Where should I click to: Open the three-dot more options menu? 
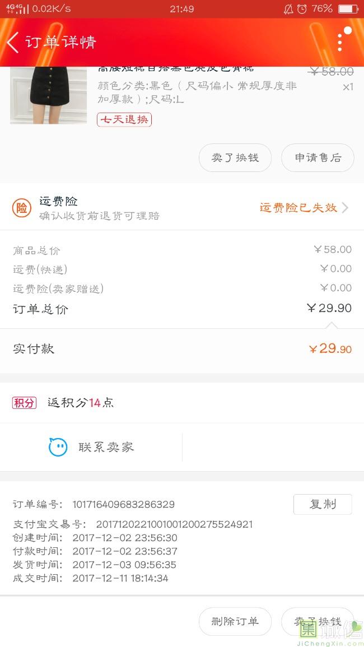tap(340, 42)
